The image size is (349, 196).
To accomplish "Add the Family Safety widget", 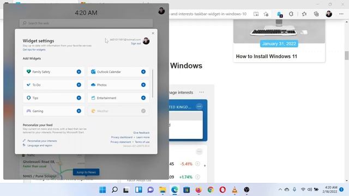I will (79, 71).
